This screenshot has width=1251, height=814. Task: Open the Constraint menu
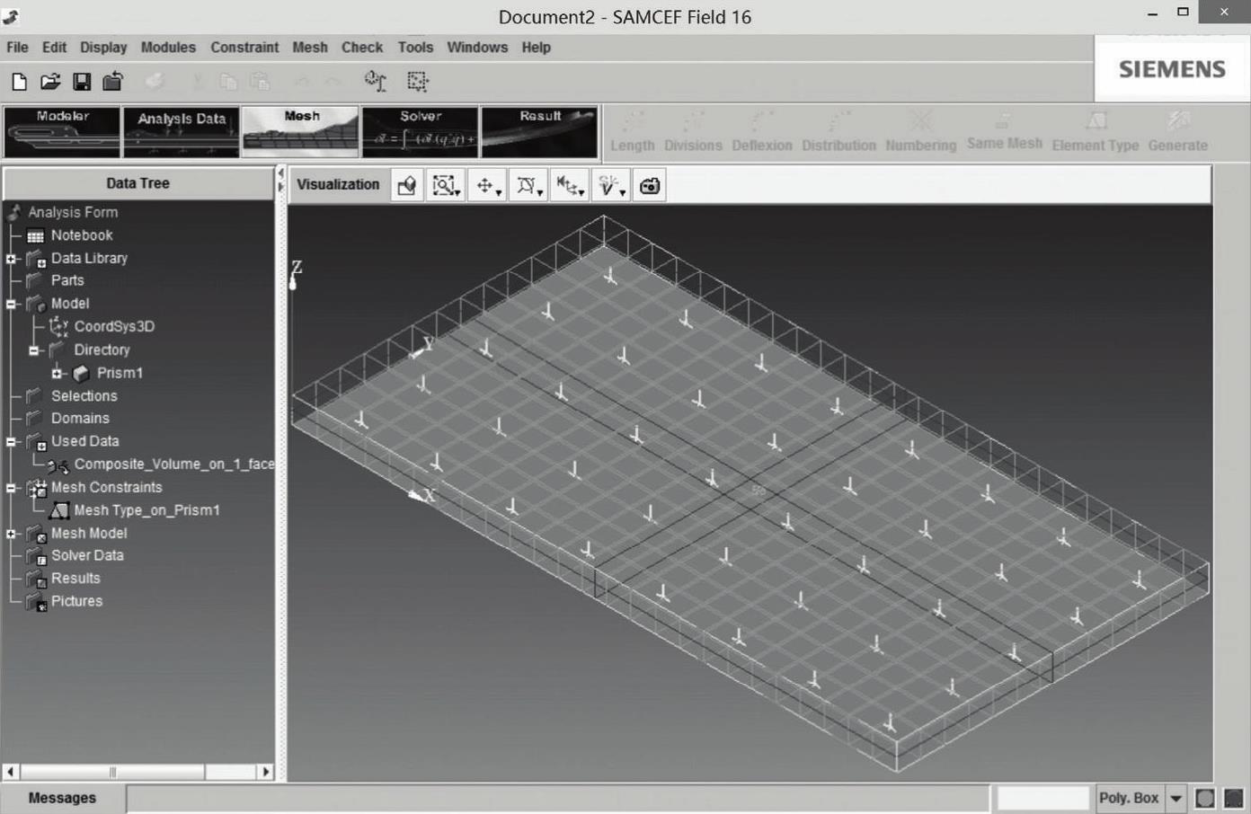[x=244, y=48]
